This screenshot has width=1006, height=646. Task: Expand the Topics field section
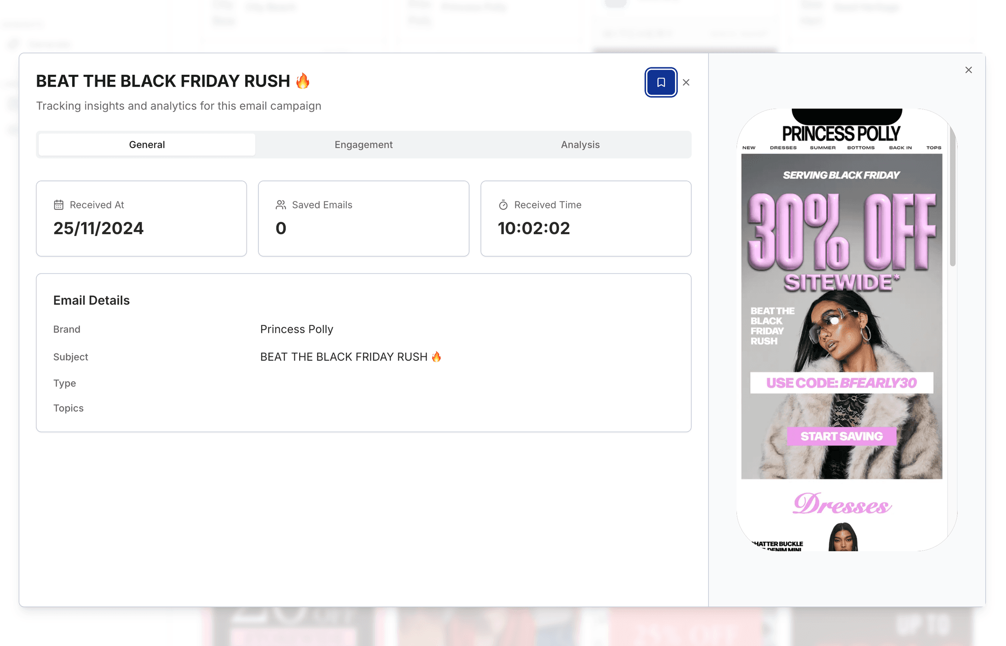point(68,408)
